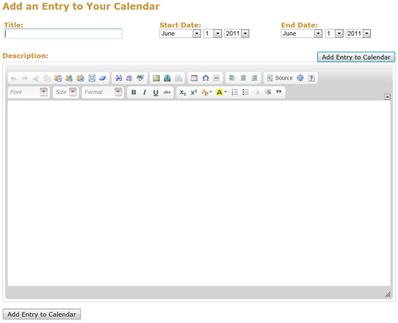Screen dimensions: 398x323
Task: Click the Replace icon
Action: pyautogui.click(x=129, y=78)
